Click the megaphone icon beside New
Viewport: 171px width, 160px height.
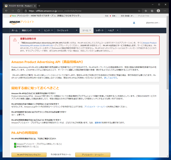pos(11,16)
